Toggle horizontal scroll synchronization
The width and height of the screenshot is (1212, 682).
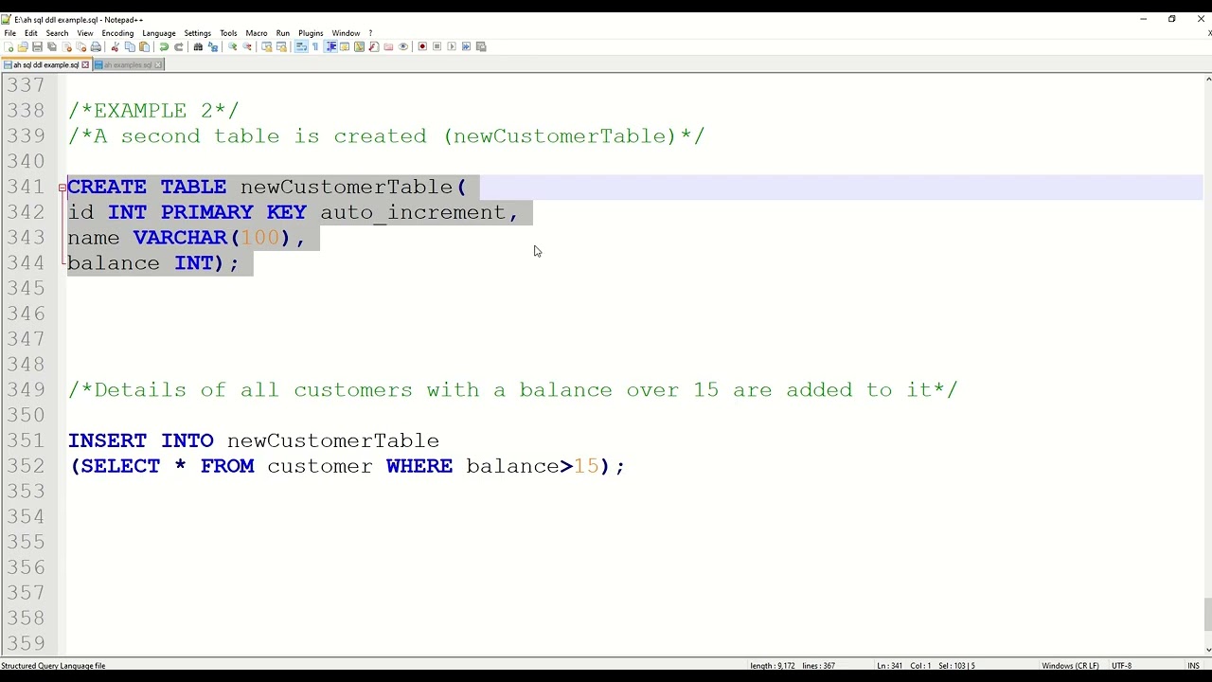coord(282,46)
